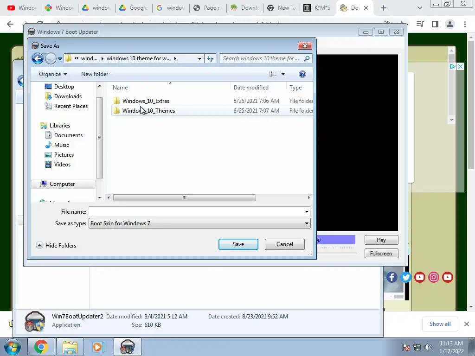
Task: Click the Action Center flag icon
Action: 406,347
